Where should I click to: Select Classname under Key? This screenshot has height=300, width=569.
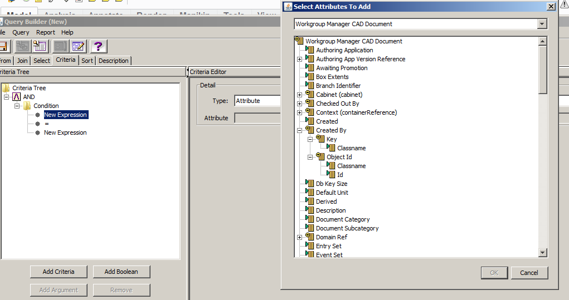click(351, 148)
